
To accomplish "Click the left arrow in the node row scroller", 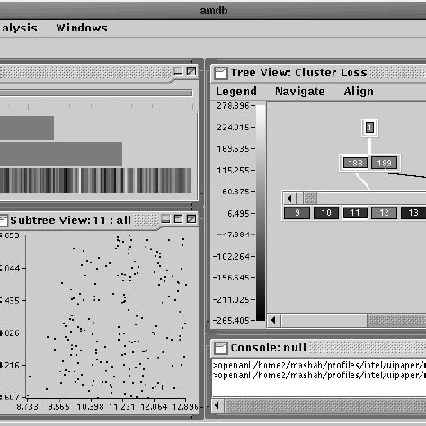I will pyautogui.click(x=289, y=199).
